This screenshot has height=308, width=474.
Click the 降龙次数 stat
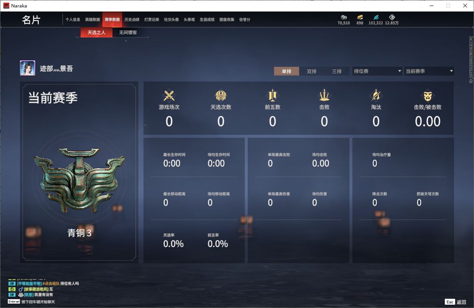point(380,199)
